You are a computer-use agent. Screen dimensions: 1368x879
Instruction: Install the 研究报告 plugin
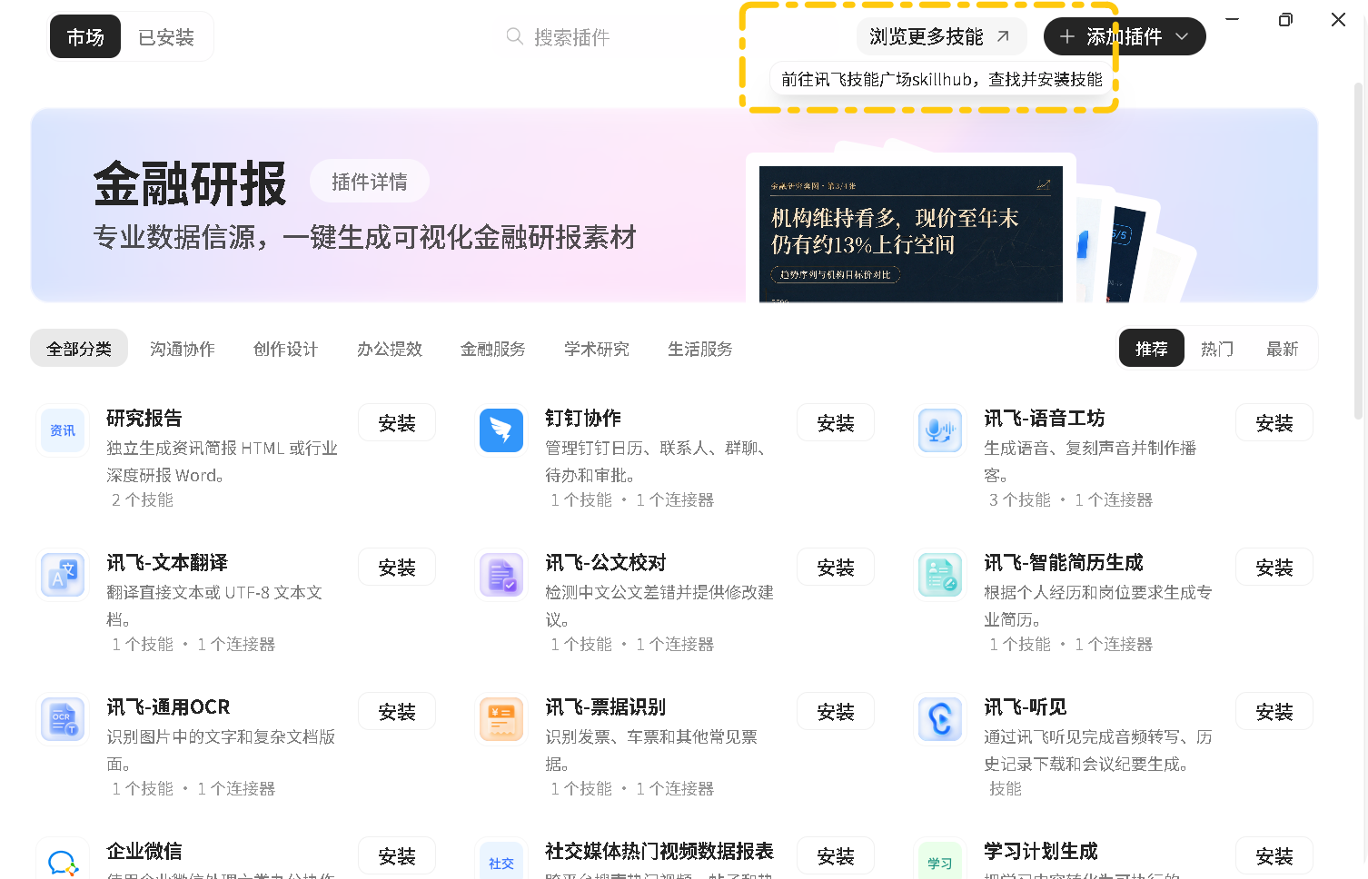(397, 423)
